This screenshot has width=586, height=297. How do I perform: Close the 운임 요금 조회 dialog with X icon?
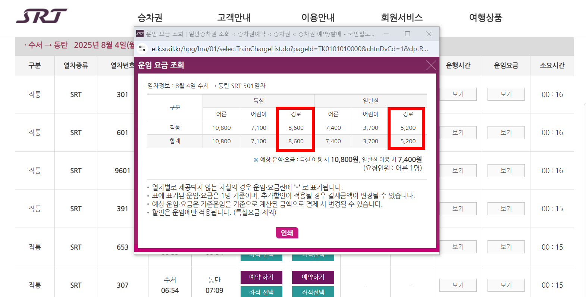pyautogui.click(x=431, y=65)
